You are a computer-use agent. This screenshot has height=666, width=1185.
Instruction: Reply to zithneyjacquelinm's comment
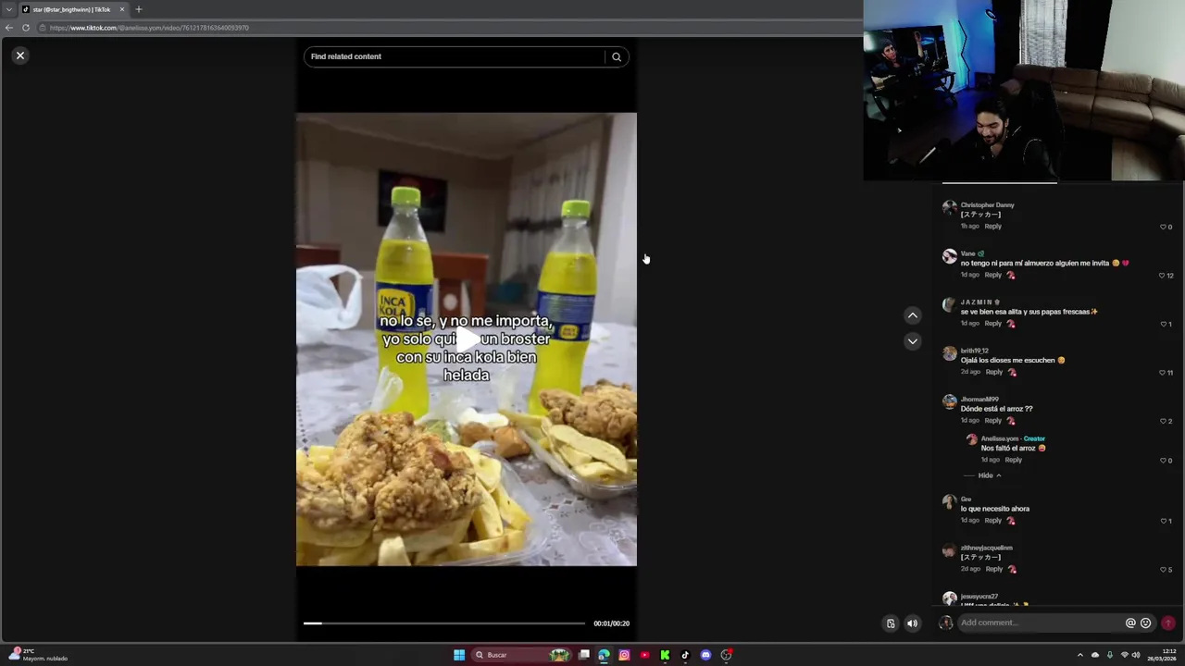coord(993,569)
